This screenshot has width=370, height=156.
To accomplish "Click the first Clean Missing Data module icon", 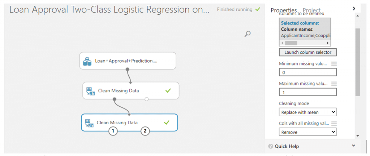I will 90,91.
